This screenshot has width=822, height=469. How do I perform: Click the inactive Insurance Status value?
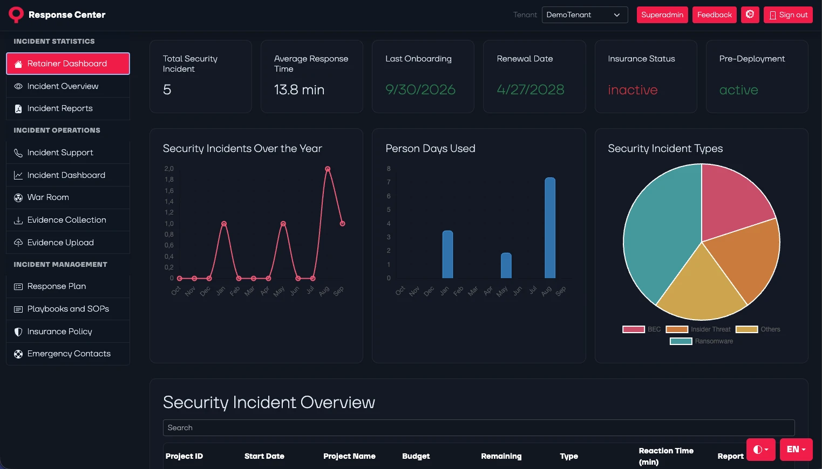[x=633, y=90]
